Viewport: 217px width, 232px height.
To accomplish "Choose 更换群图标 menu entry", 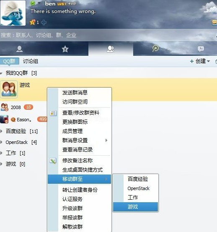I will 79,122.
